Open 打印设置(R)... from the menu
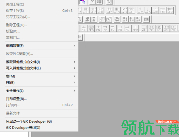 [41, 99]
